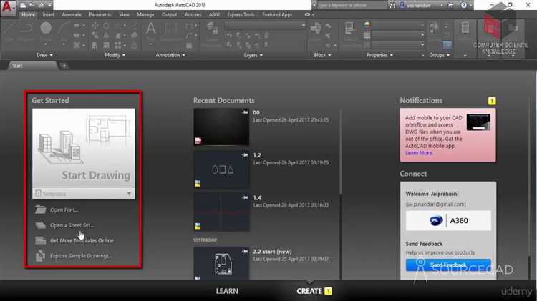Click the icon beside Explore Sample Drawings
The image size is (537, 301).
click(x=40, y=256)
